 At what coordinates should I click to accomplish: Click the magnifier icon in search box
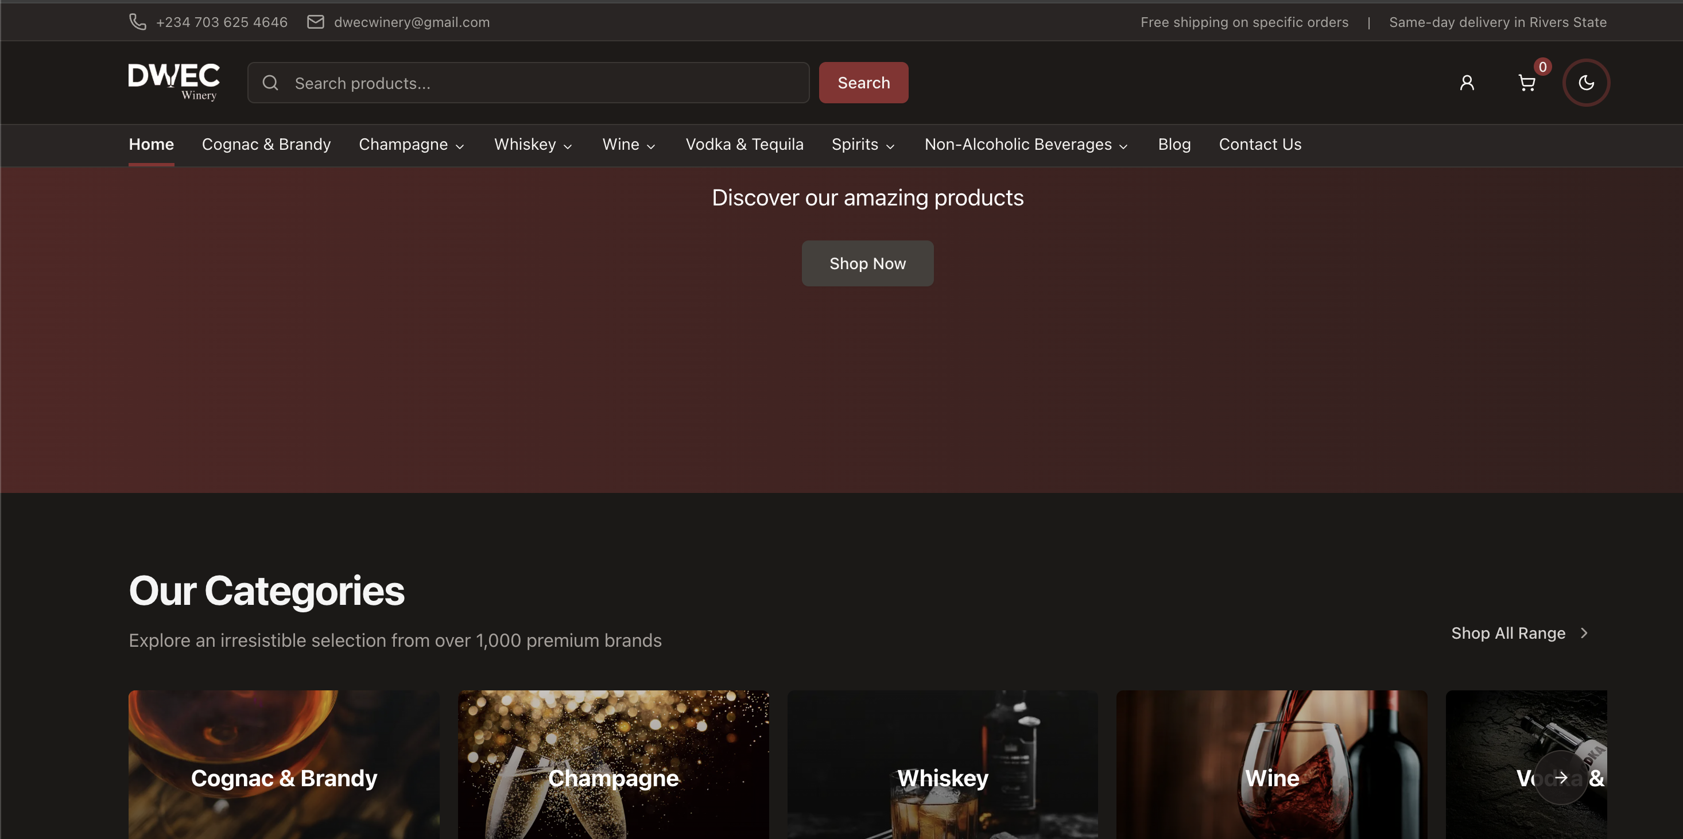tap(270, 83)
